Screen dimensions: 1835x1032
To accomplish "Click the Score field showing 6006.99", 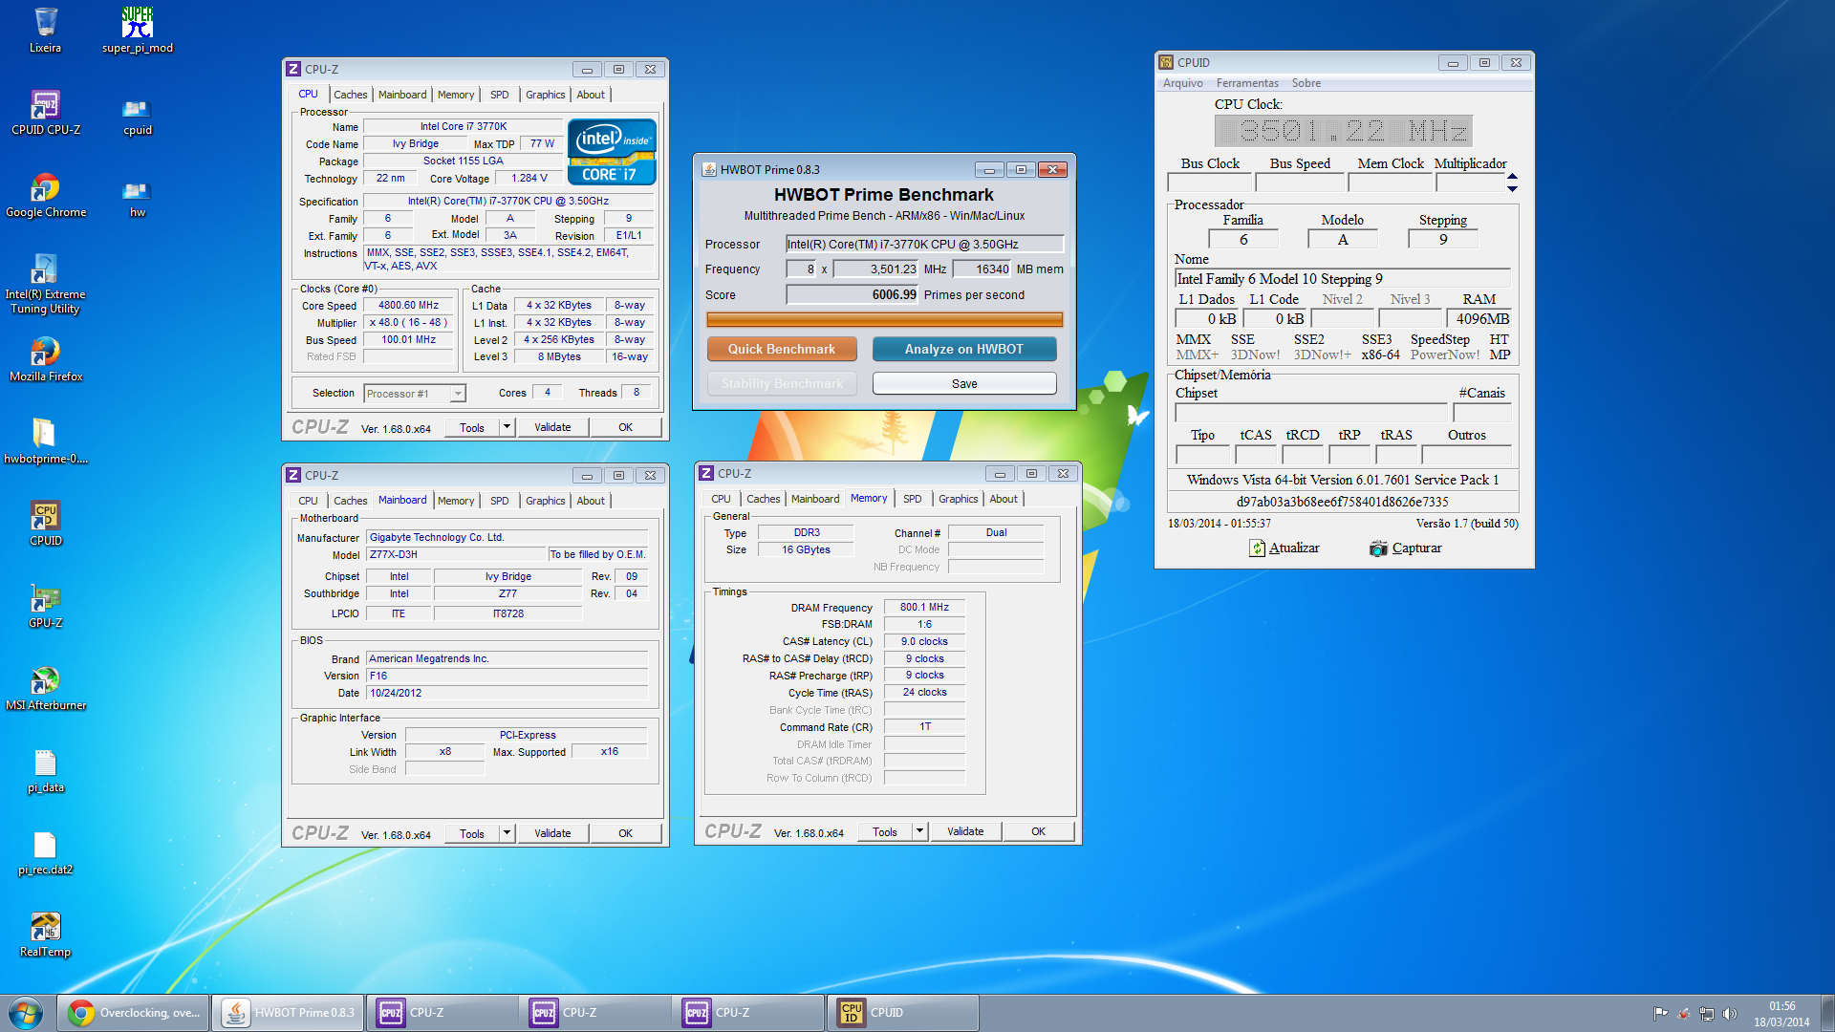I will 852,294.
